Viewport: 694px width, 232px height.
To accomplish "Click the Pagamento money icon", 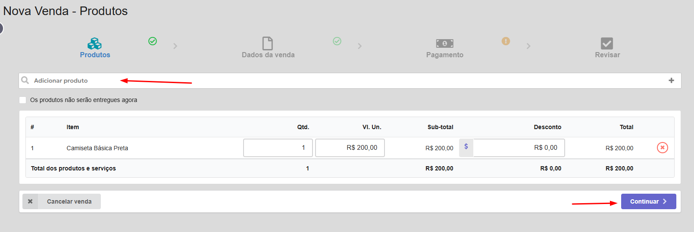I will [444, 43].
